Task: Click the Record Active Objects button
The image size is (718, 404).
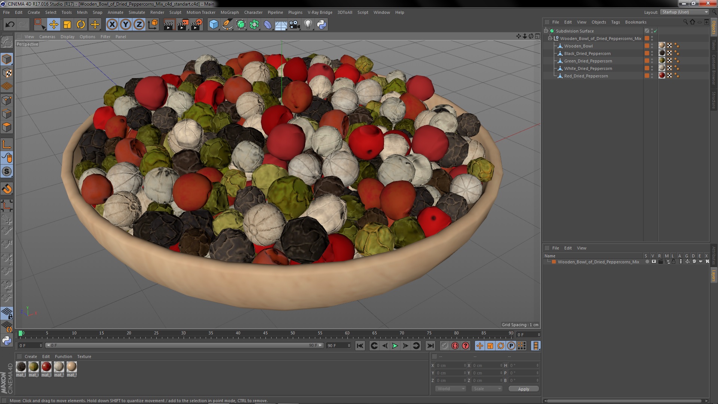Action: 444,346
